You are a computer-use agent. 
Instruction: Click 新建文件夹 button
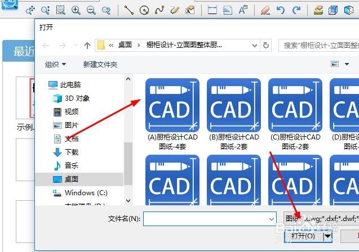(100, 65)
